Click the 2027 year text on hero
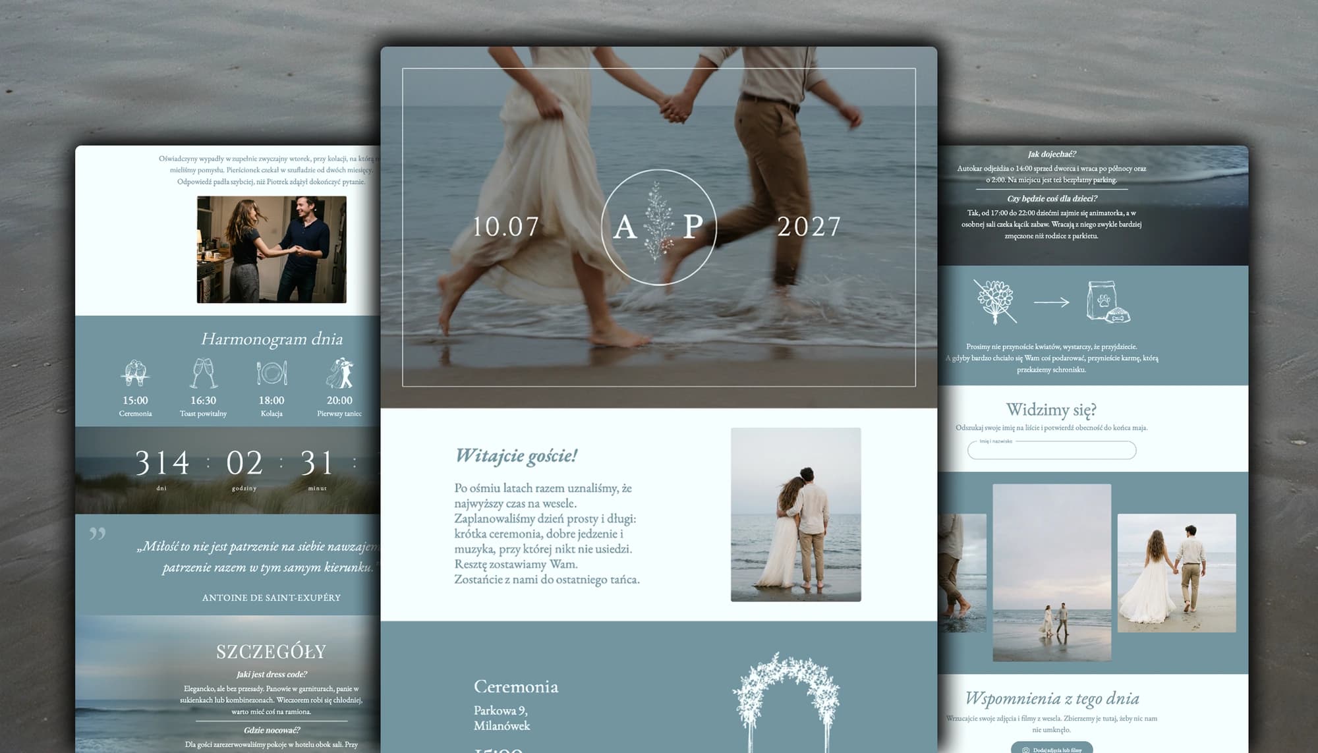Image resolution: width=1318 pixels, height=753 pixels. coord(809,227)
